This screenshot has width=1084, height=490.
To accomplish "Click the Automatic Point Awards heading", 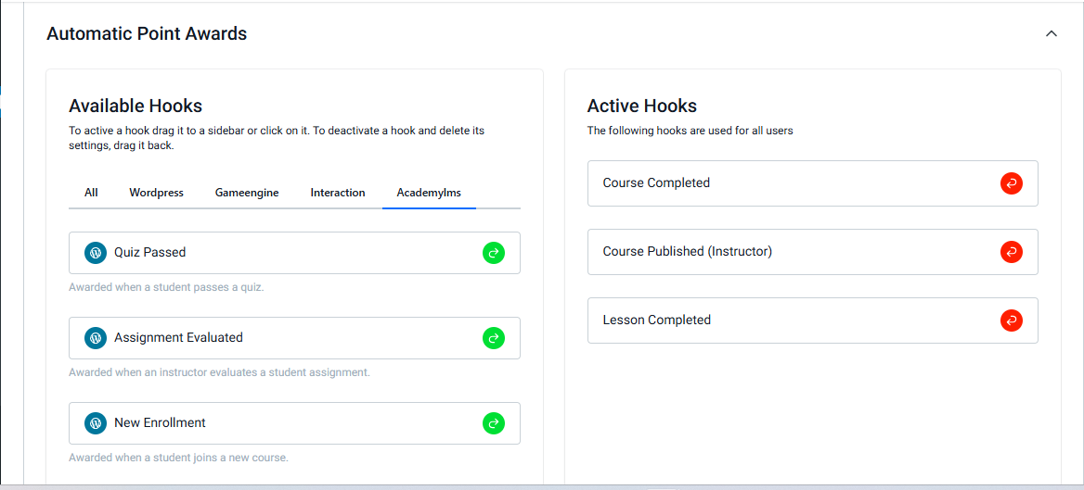I will [x=147, y=33].
